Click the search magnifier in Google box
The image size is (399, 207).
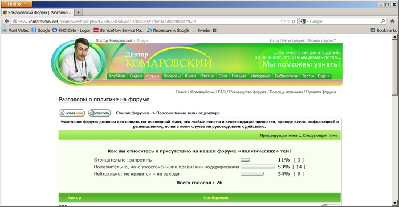pyautogui.click(x=382, y=22)
